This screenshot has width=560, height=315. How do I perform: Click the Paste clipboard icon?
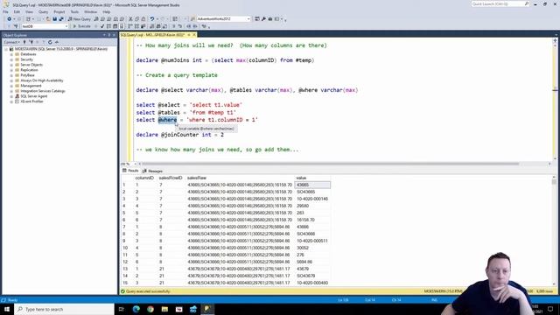(143, 19)
